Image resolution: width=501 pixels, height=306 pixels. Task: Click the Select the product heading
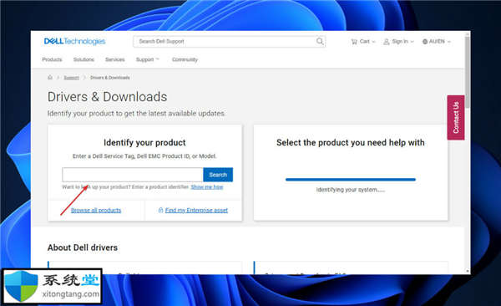(351, 142)
